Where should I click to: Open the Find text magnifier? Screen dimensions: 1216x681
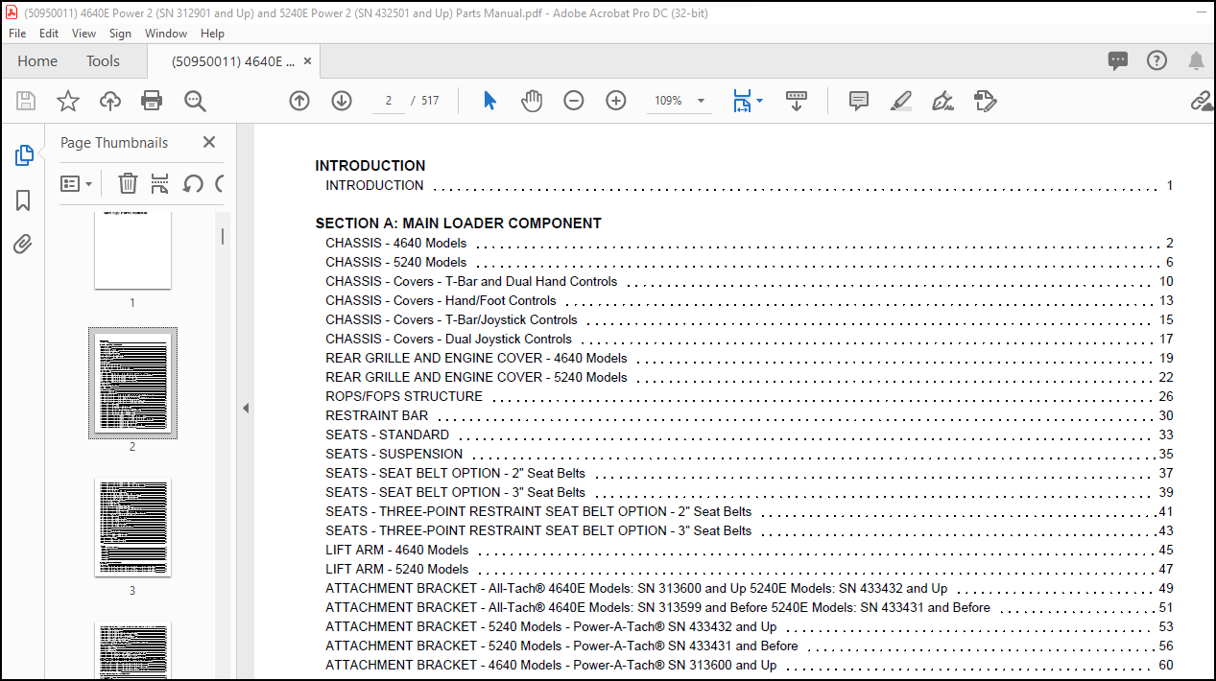tap(195, 101)
